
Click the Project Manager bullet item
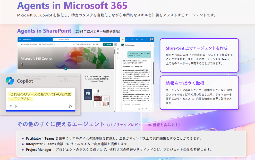pyautogui.click(x=117, y=150)
